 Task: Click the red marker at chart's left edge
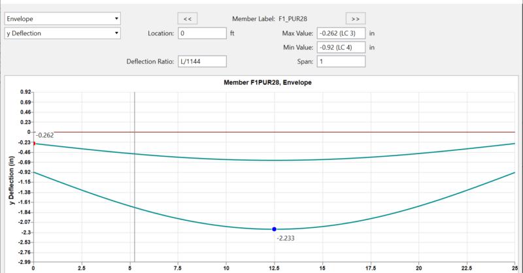33,143
